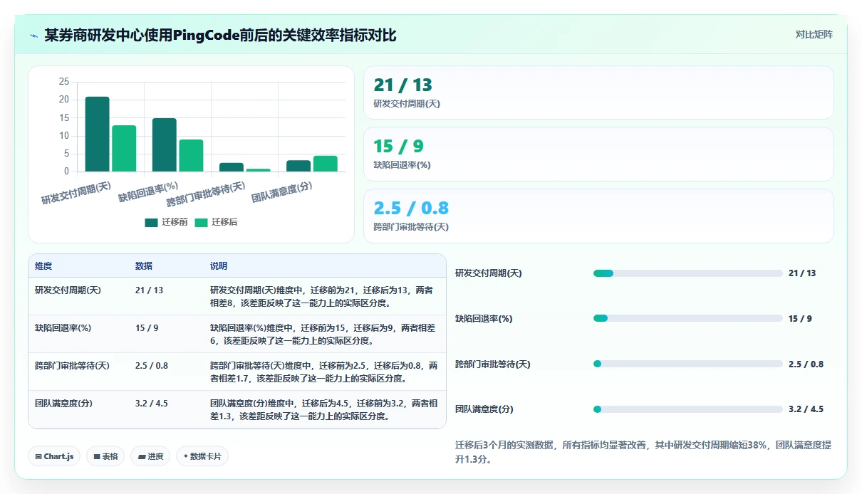Viewport: 862px width, 494px height.
Task: Select the 2.5 / 0.8 跨部门审批等待 card
Action: 598,216
